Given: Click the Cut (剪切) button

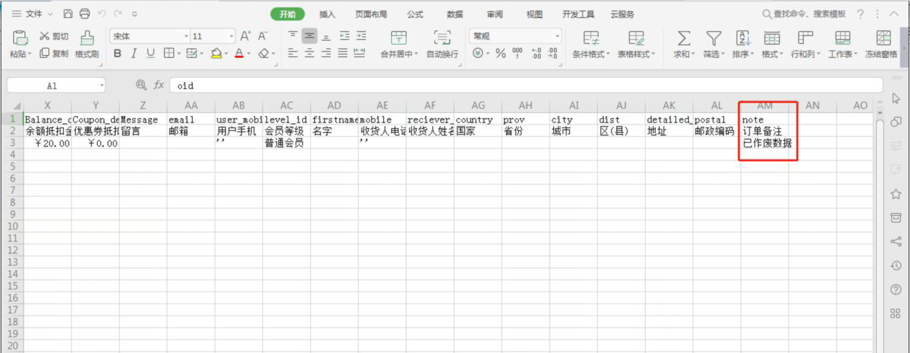Looking at the screenshot, I should 54,36.
